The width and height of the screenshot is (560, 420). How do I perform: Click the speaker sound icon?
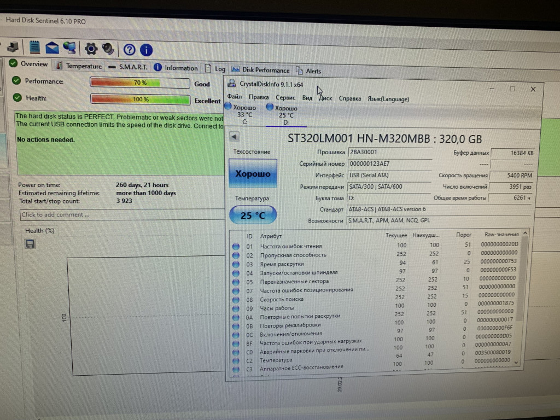[108, 49]
